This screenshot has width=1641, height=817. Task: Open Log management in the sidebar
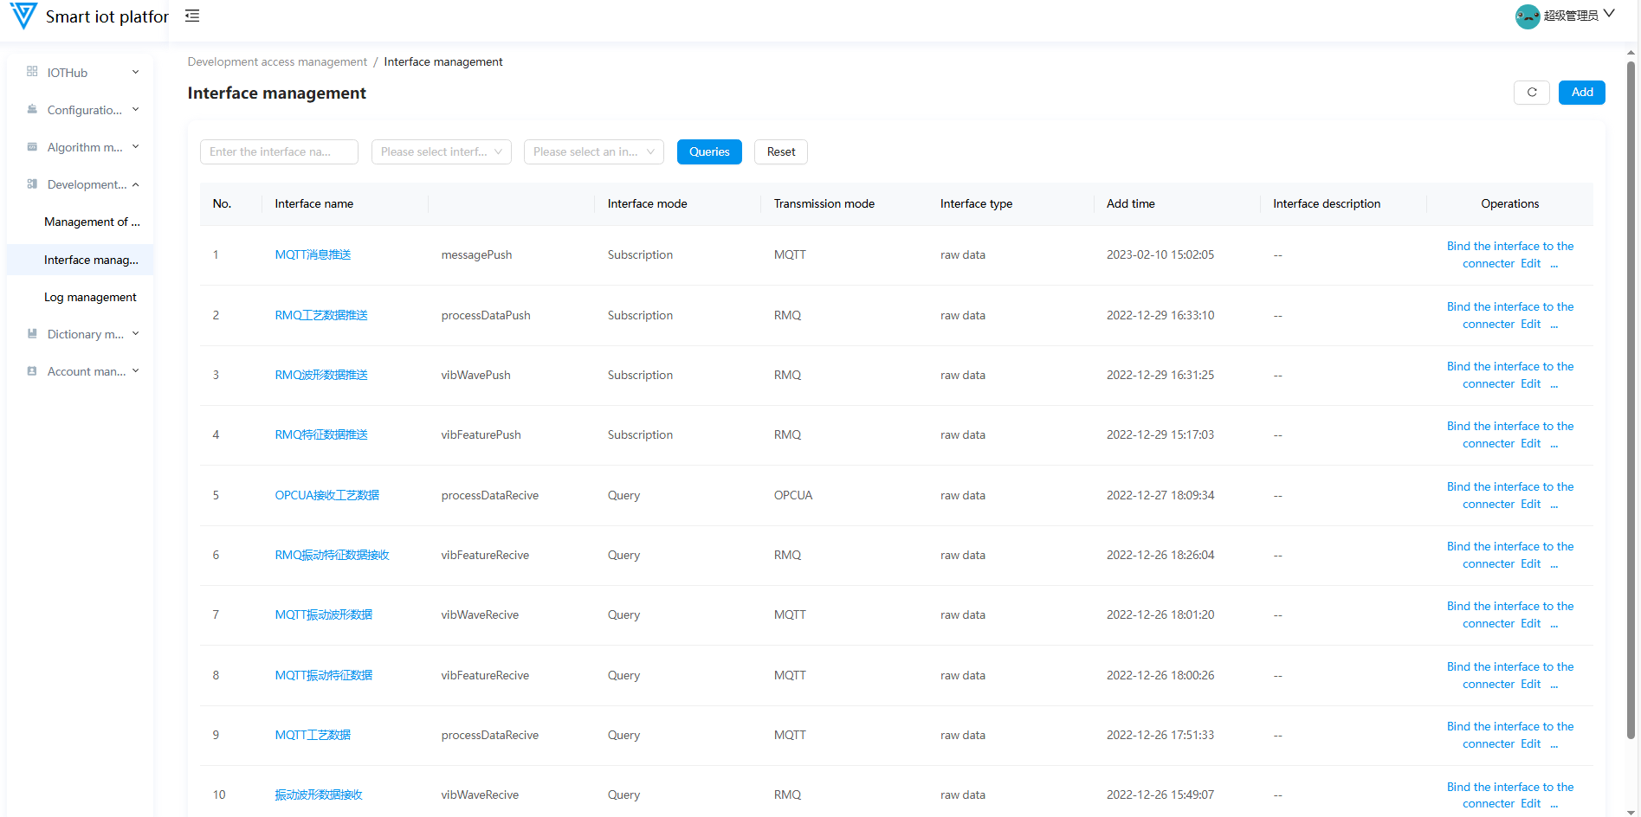click(90, 297)
